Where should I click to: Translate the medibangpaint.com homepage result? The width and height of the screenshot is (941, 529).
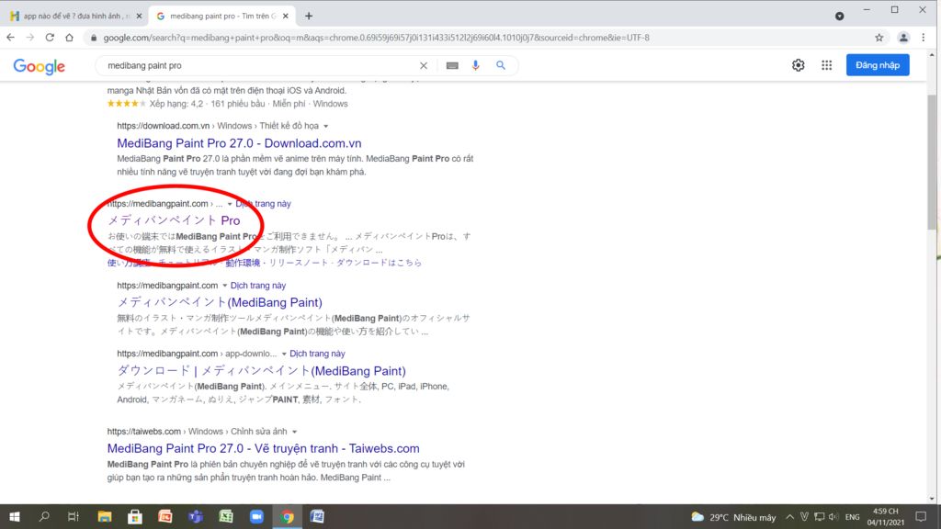258,286
